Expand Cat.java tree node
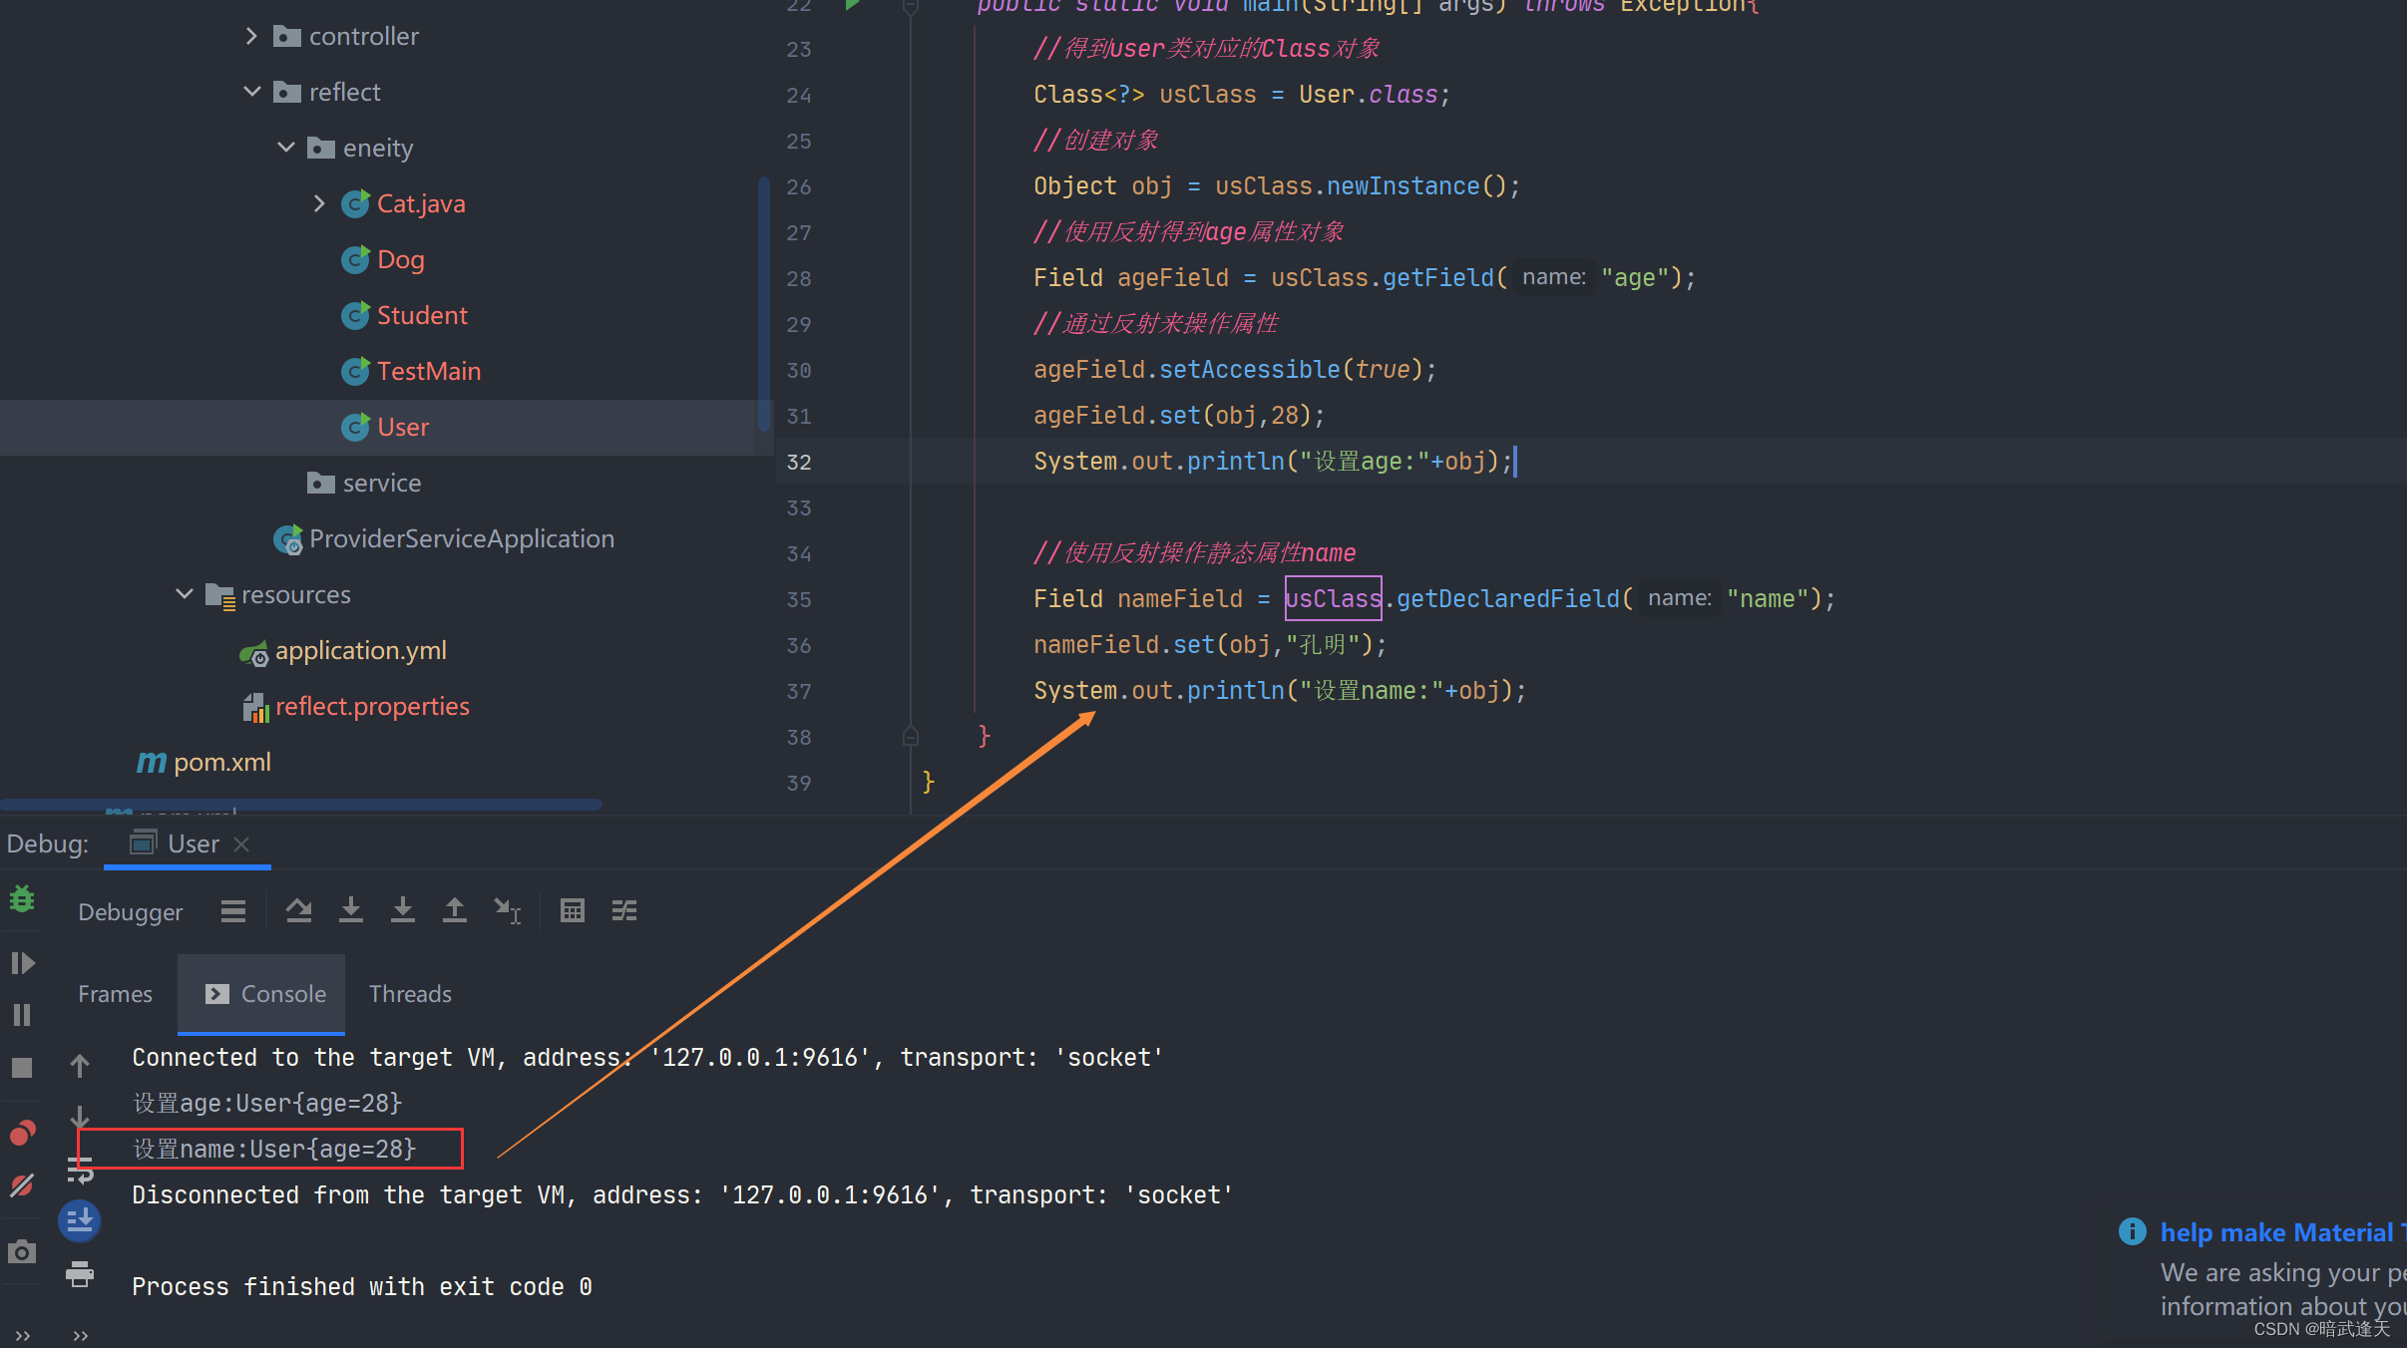This screenshot has width=2407, height=1348. tap(319, 203)
